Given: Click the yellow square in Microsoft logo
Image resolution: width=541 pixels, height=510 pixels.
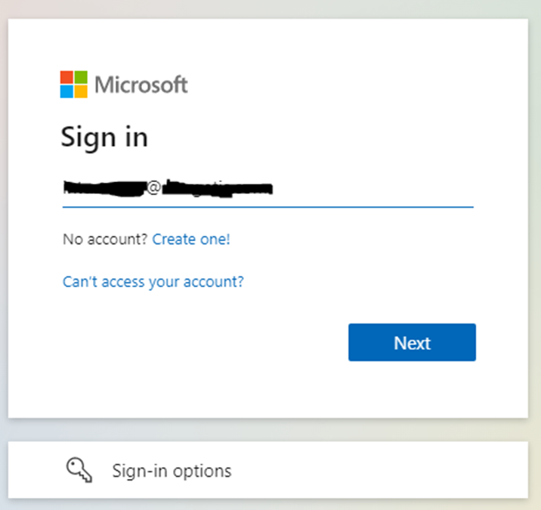Looking at the screenshot, I should (x=81, y=91).
